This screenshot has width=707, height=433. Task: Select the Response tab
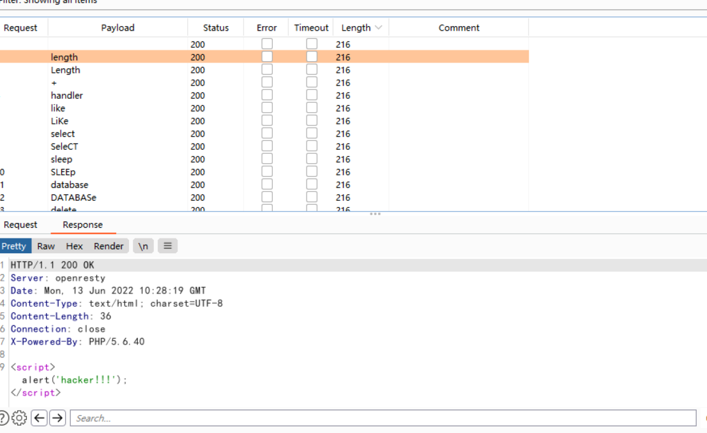(x=83, y=224)
